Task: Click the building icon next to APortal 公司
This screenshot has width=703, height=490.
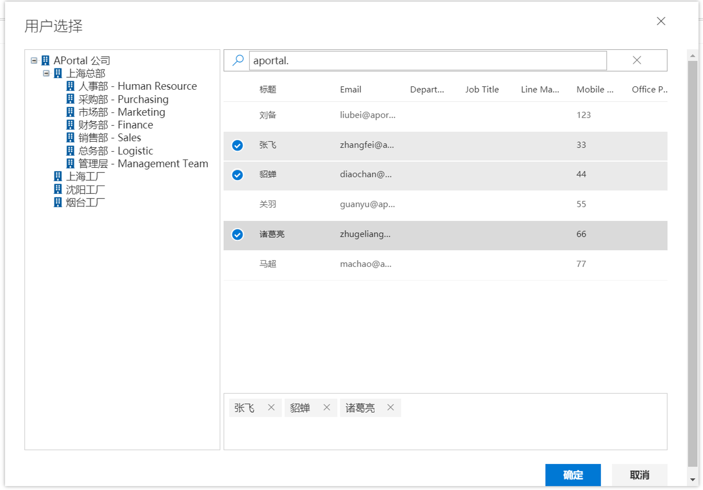Action: 45,60
